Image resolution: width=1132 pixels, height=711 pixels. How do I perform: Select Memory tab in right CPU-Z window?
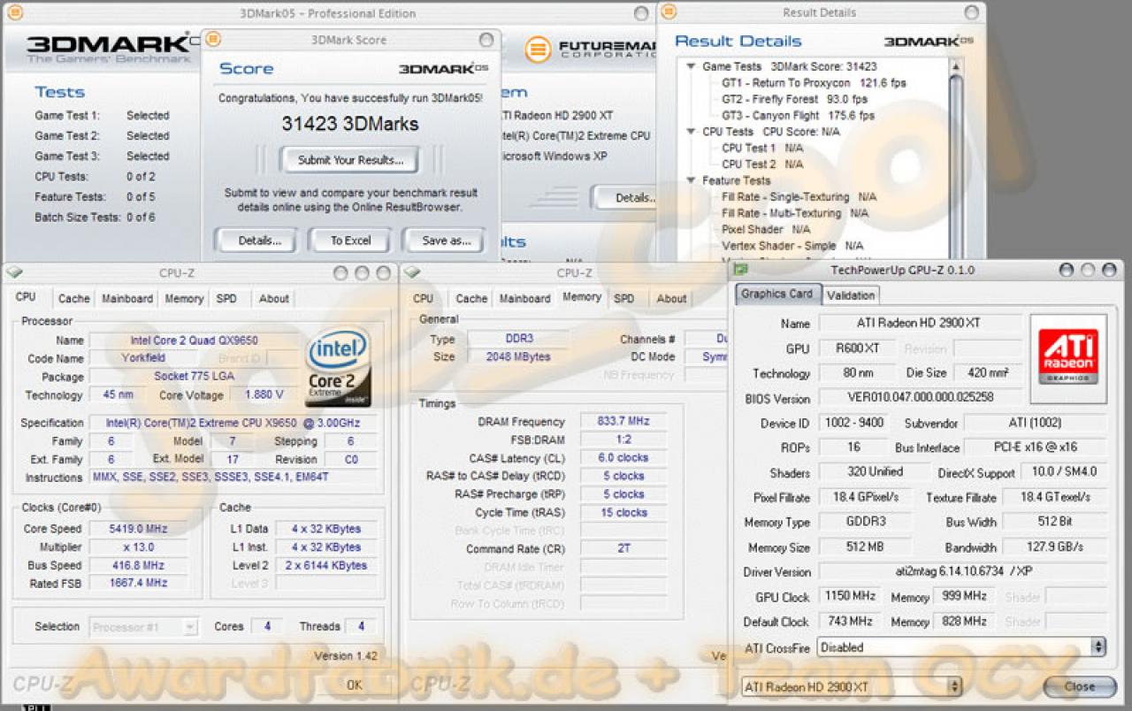pyautogui.click(x=582, y=297)
